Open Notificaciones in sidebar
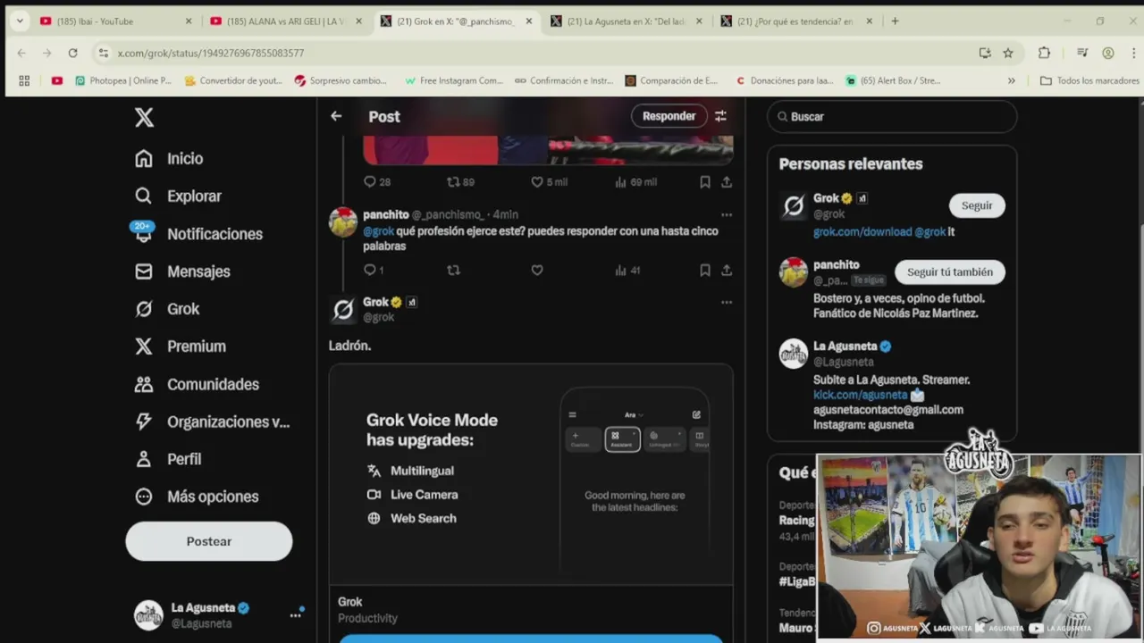Image resolution: width=1144 pixels, height=643 pixels. [x=198, y=233]
